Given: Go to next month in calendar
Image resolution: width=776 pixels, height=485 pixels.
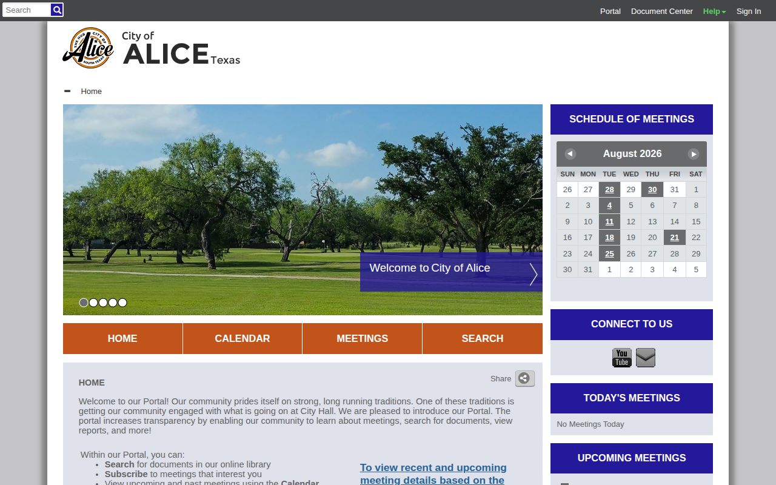Looking at the screenshot, I should (x=694, y=154).
